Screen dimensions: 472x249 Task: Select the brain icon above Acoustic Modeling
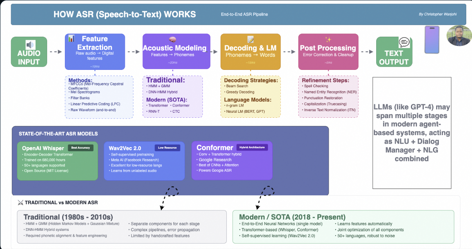point(173,39)
